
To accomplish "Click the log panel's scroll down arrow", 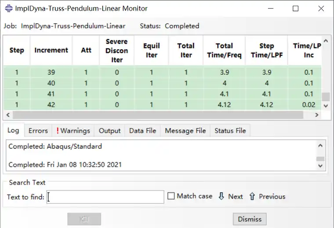I will tap(320, 166).
